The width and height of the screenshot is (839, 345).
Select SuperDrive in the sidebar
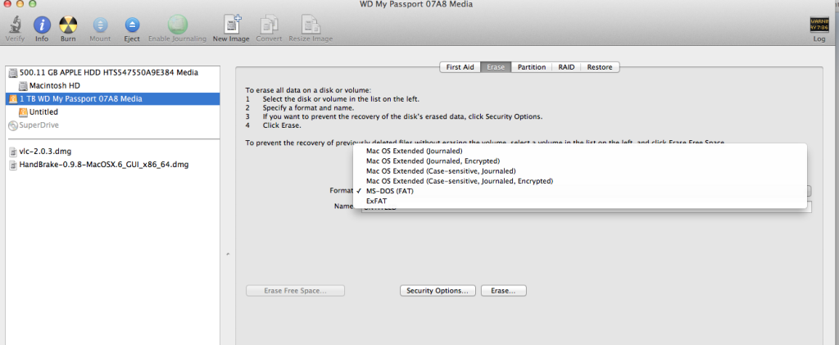pos(112,125)
